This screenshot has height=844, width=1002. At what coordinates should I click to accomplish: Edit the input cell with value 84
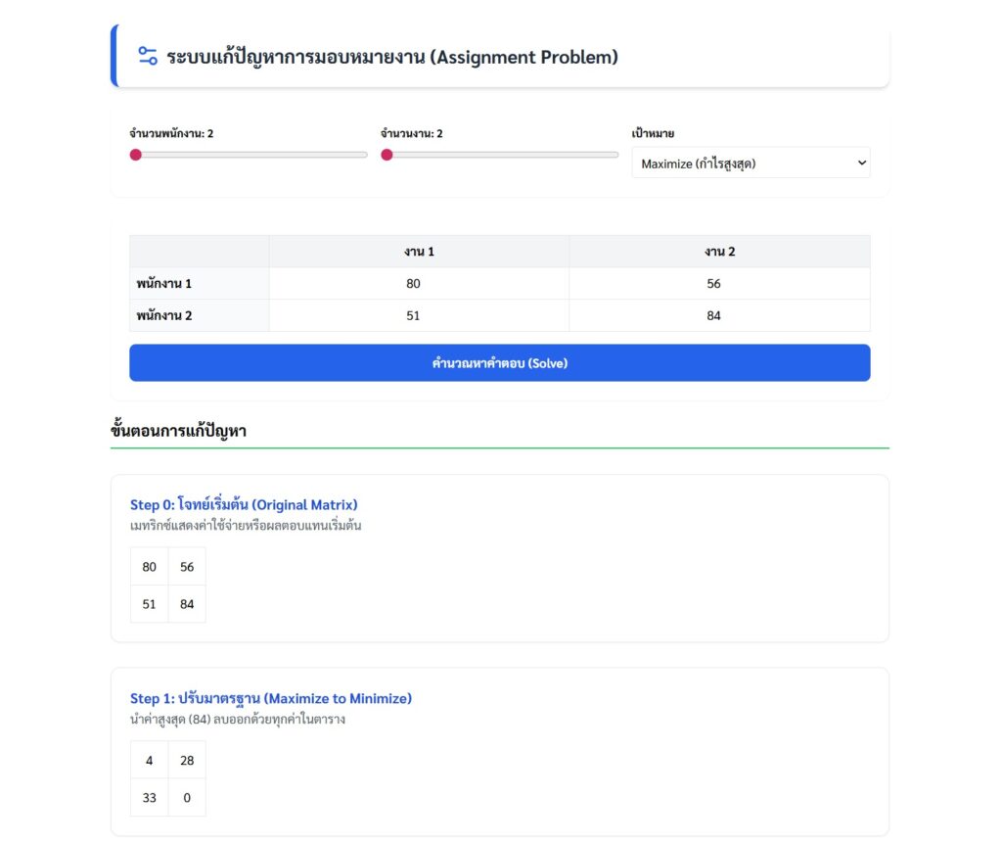click(719, 316)
